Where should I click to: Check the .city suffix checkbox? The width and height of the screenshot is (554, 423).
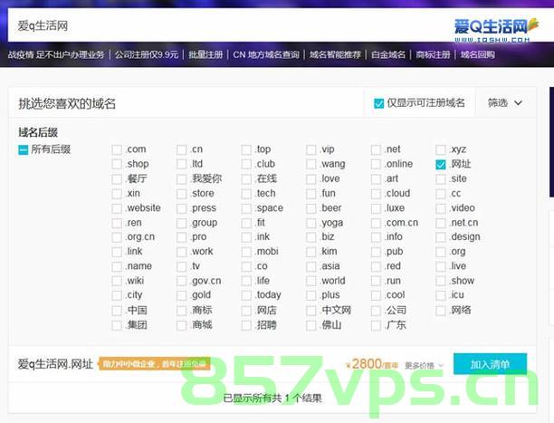pos(117,295)
